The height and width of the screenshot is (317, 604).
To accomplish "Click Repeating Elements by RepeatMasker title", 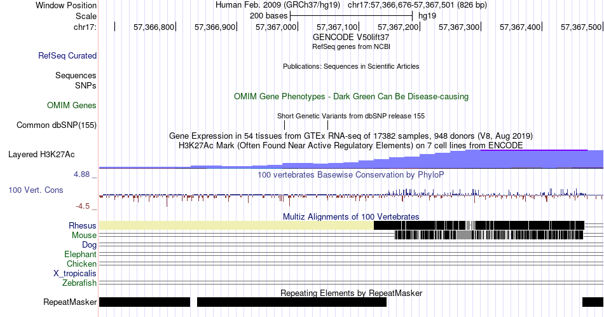I will tap(351, 293).
